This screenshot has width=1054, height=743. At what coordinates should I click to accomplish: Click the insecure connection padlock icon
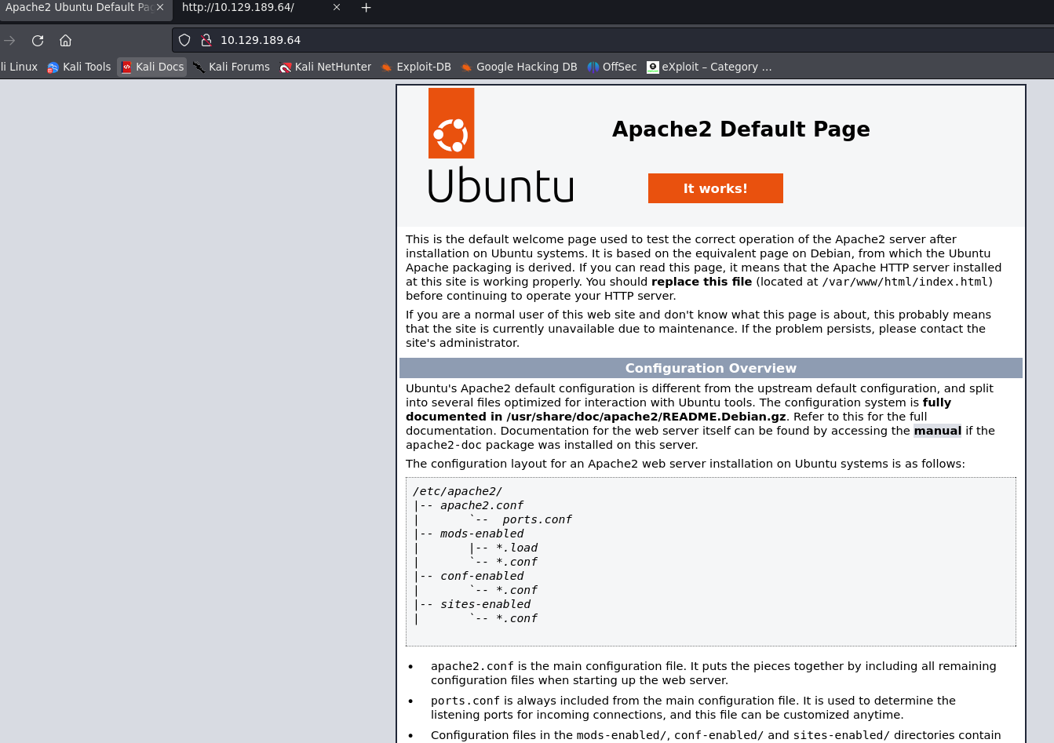click(x=206, y=40)
